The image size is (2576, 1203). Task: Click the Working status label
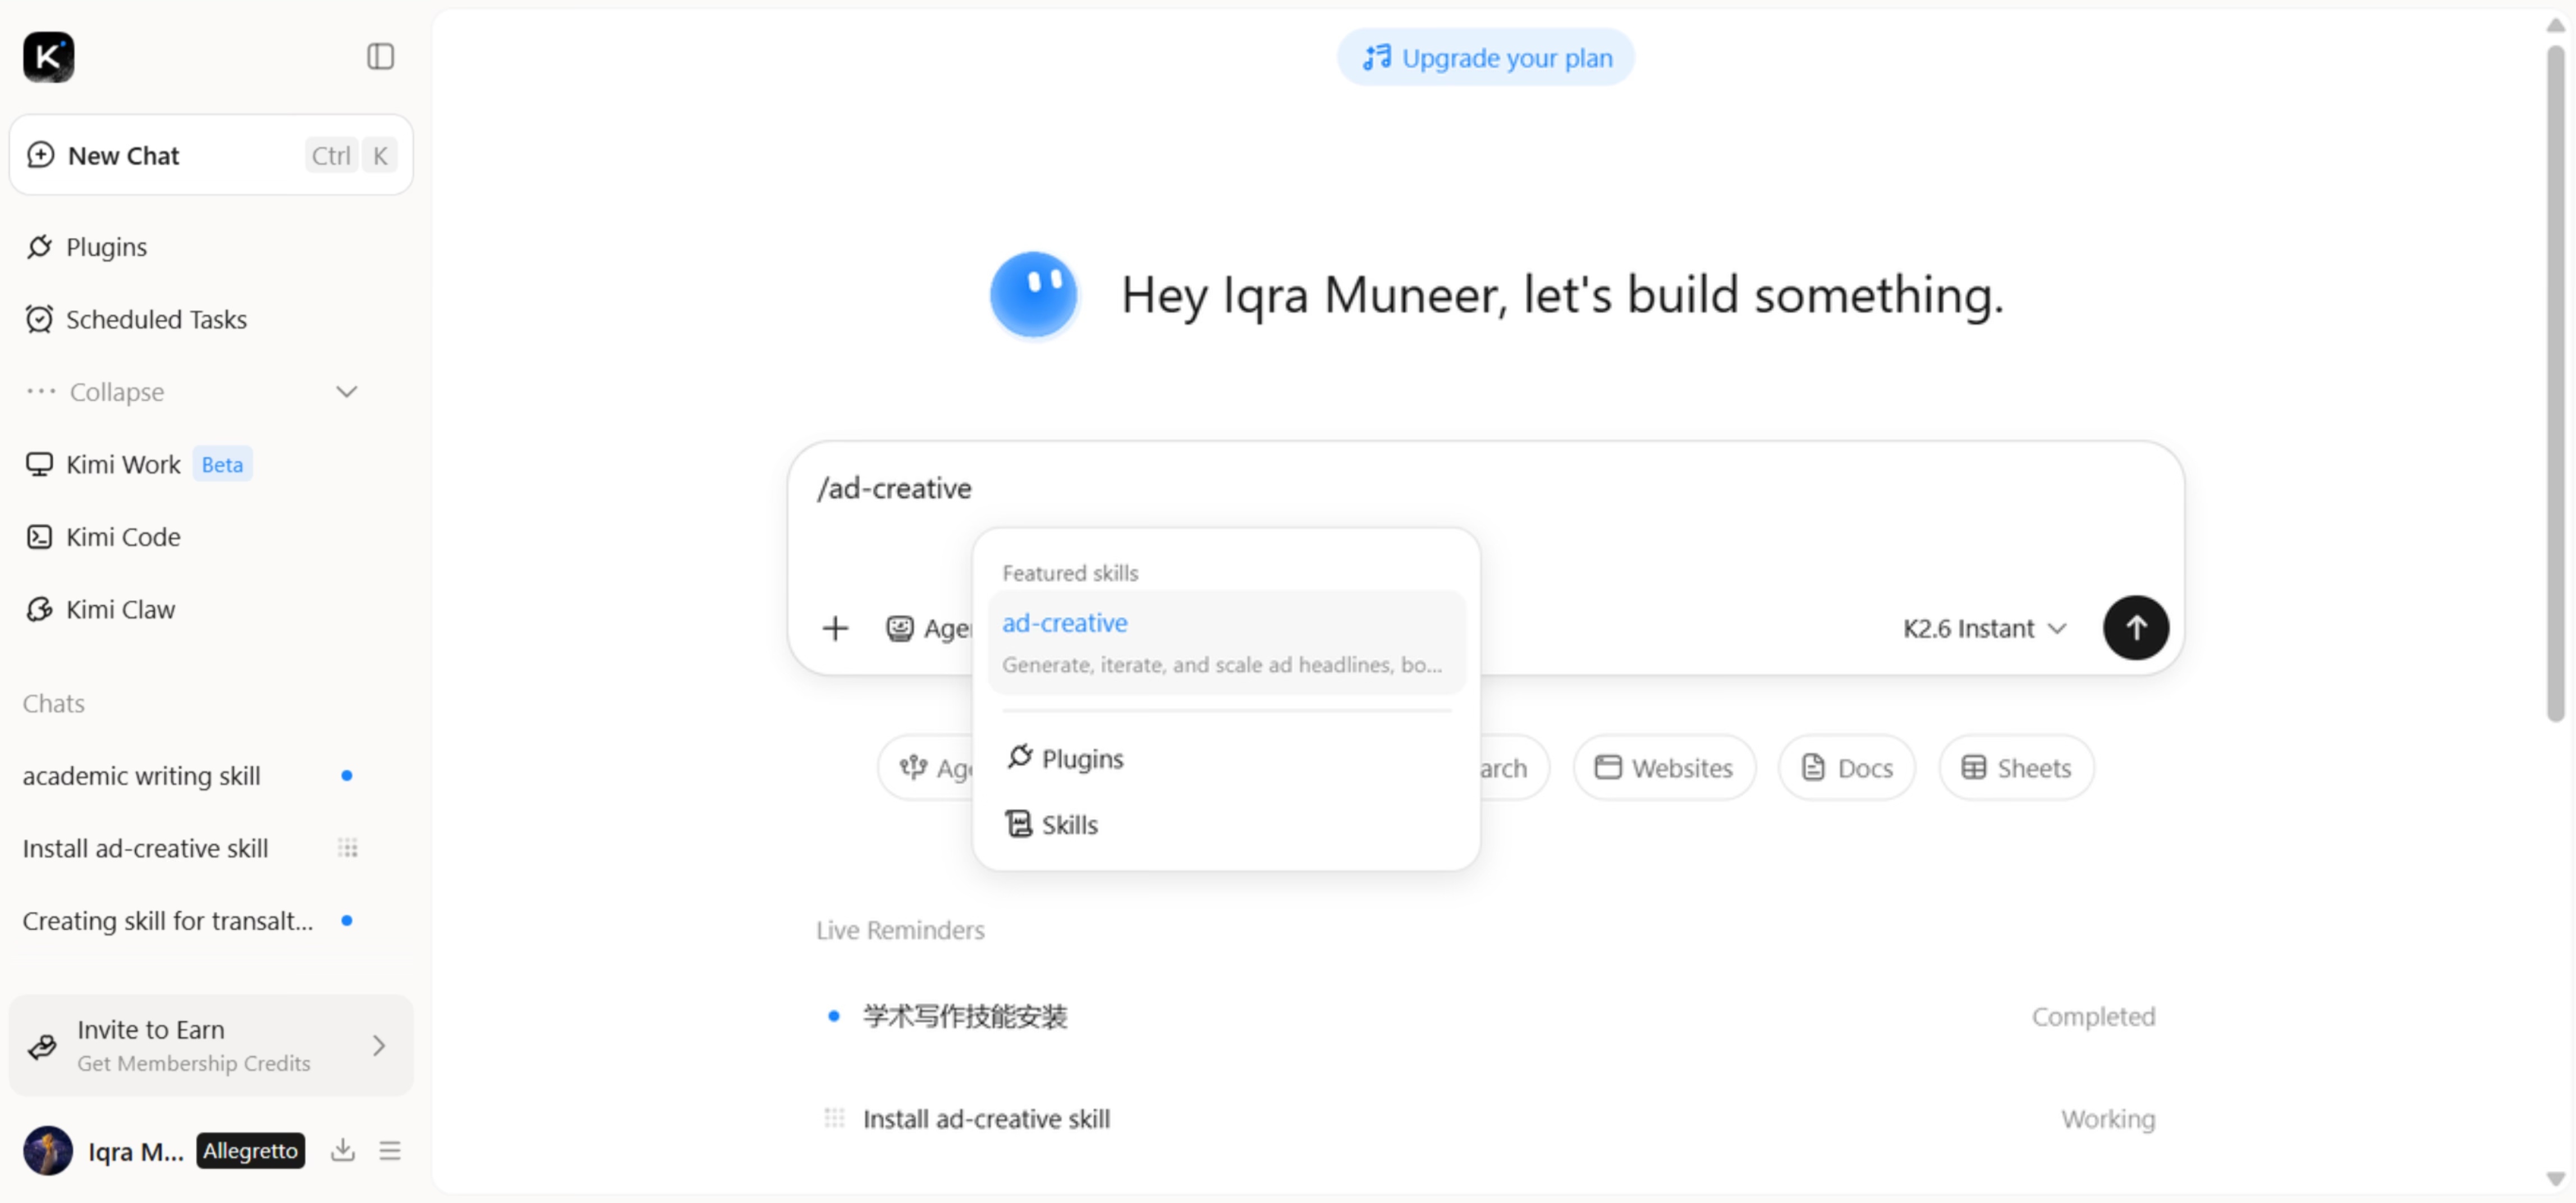click(x=2108, y=1118)
